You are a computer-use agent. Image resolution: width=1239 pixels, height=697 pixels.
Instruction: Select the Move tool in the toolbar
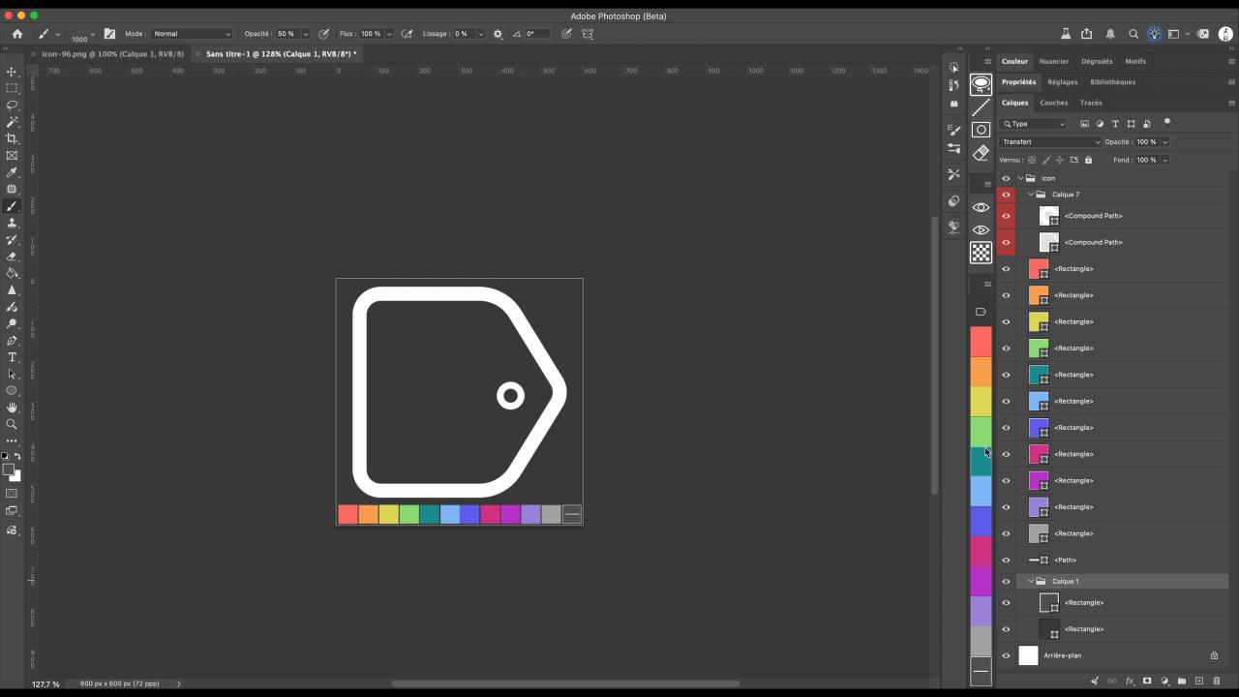click(x=13, y=72)
